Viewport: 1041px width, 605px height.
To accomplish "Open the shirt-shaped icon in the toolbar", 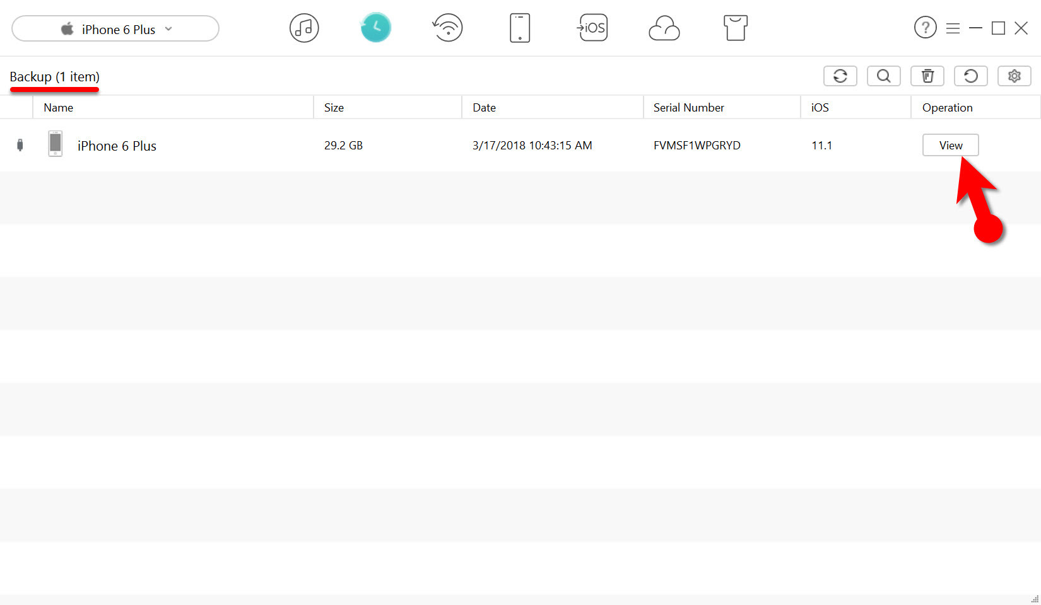I will coord(736,28).
